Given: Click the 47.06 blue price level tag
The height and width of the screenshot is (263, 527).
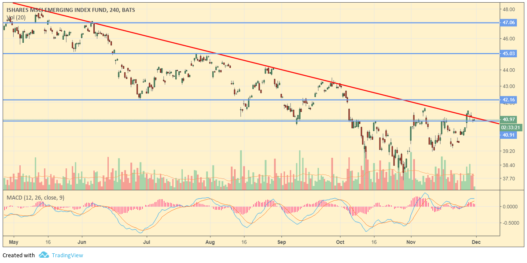Looking at the screenshot, I should tap(509, 22).
